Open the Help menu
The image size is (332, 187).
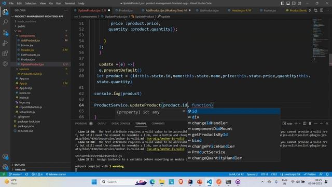[81, 4]
